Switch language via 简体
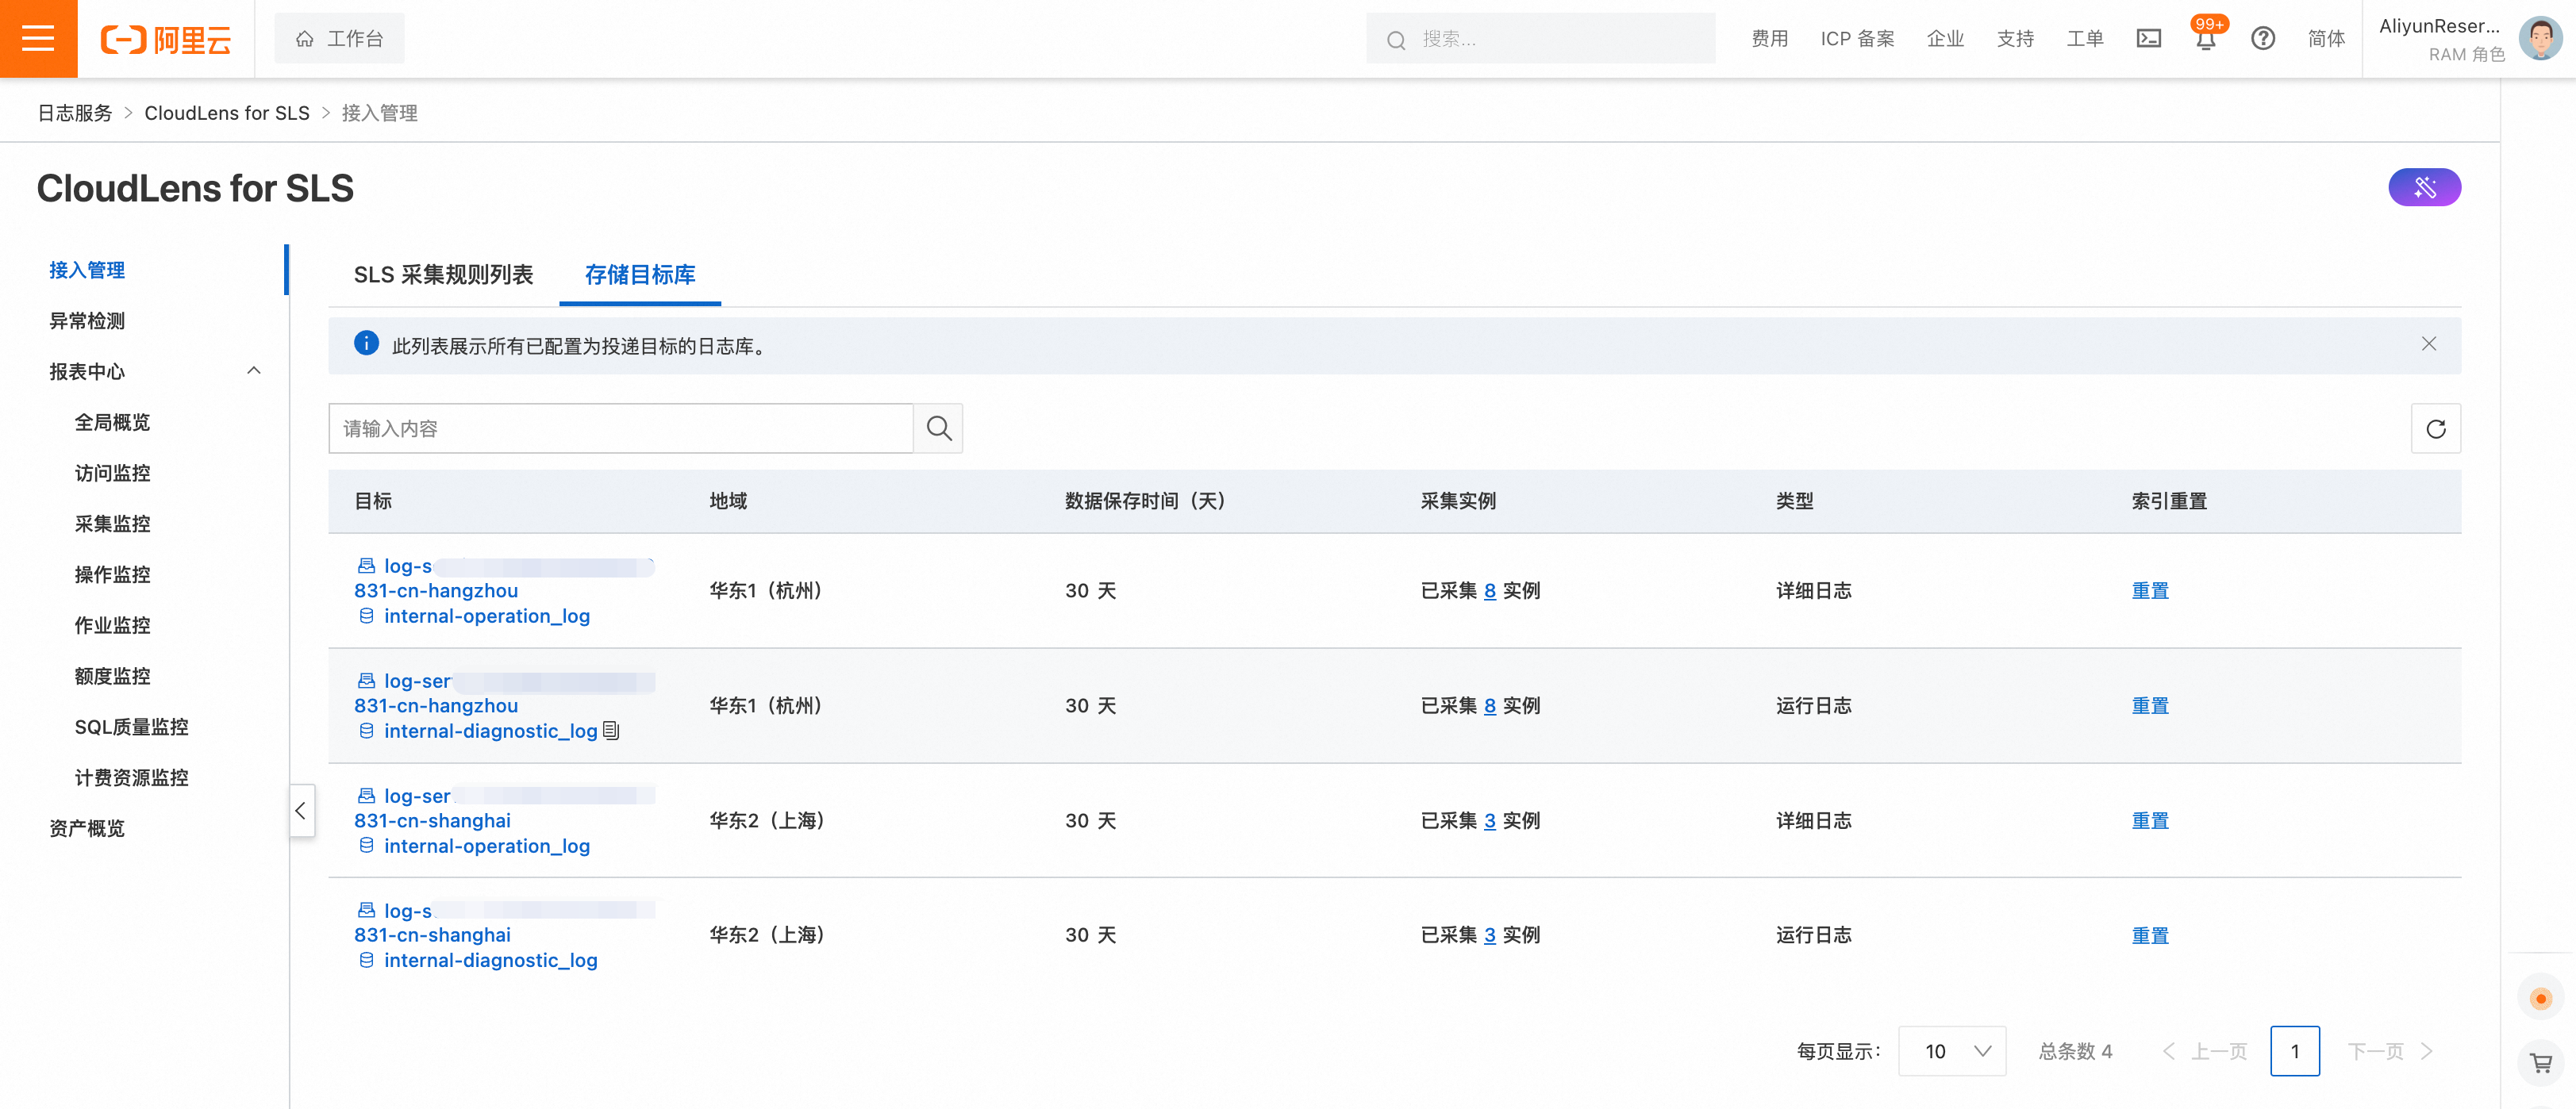This screenshot has height=1109, width=2576. pyautogui.click(x=2327, y=39)
